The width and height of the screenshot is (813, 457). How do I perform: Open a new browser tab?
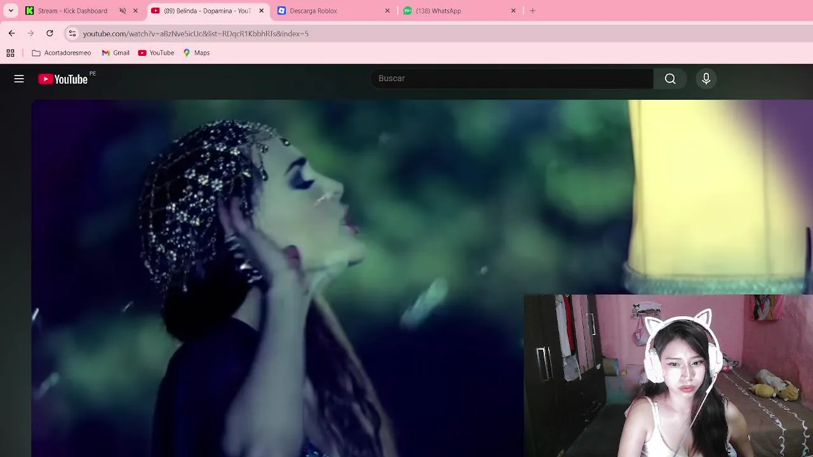(532, 11)
